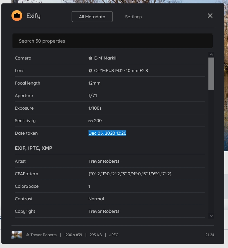228x248 pixels.
Task: Open the Settings tab
Action: point(133,17)
